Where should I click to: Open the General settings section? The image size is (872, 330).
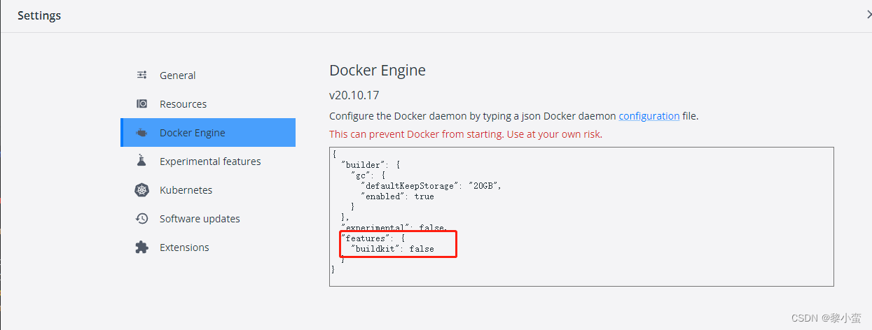(x=208, y=75)
